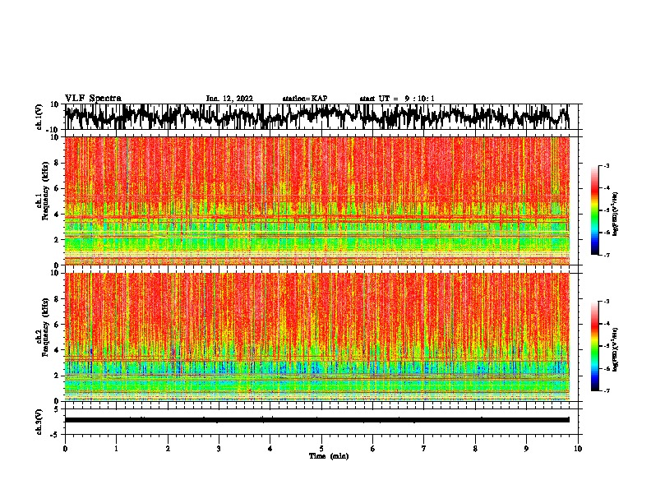Click time axis tick label "6"
Screen dimensions: 651x503
[x=373, y=449]
